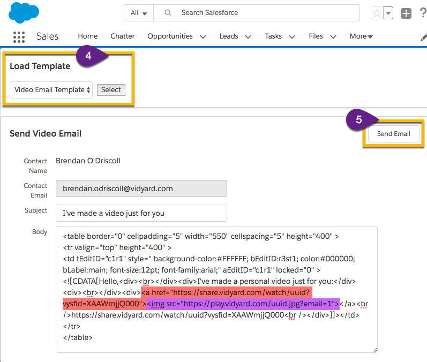Click the Contact Email field
Viewport: 427px width, 362px height.
(x=141, y=188)
